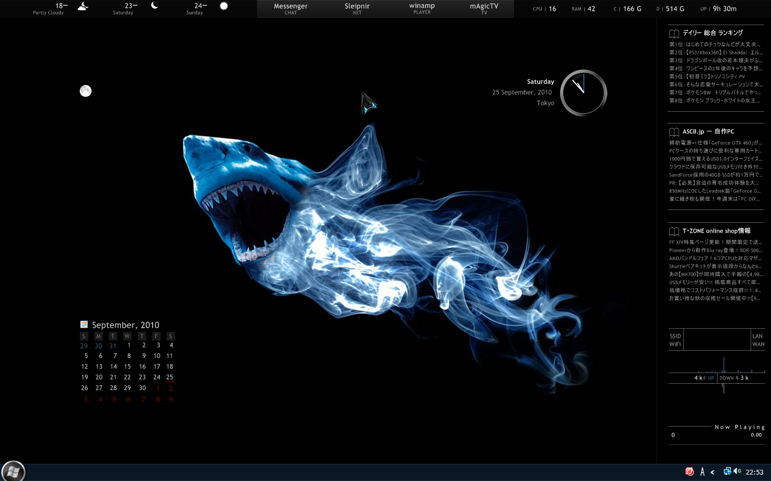Click the analog clock widget

tap(583, 92)
